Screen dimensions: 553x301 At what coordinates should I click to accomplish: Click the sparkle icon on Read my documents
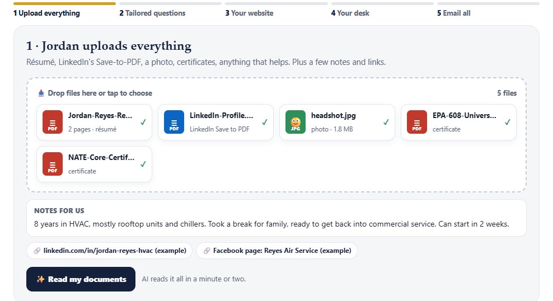(40, 279)
